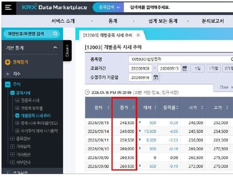Click the 전체열기 expand-all link
This screenshot has height=177, width=233.
click(x=21, y=62)
